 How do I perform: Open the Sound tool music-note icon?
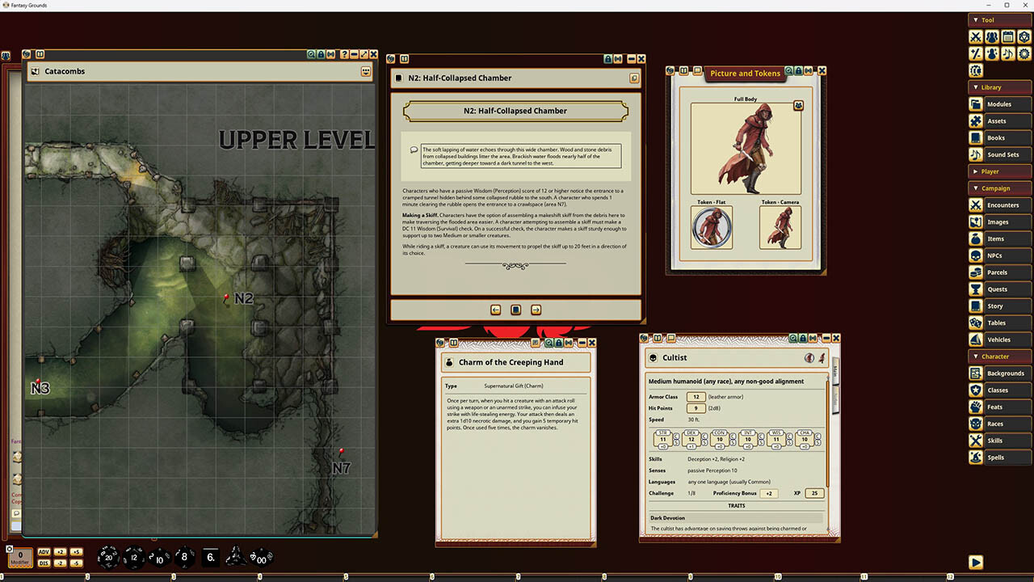(1008, 53)
